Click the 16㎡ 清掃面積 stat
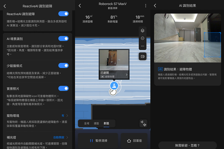The image size is (224, 149). pyautogui.click(x=88, y=19)
